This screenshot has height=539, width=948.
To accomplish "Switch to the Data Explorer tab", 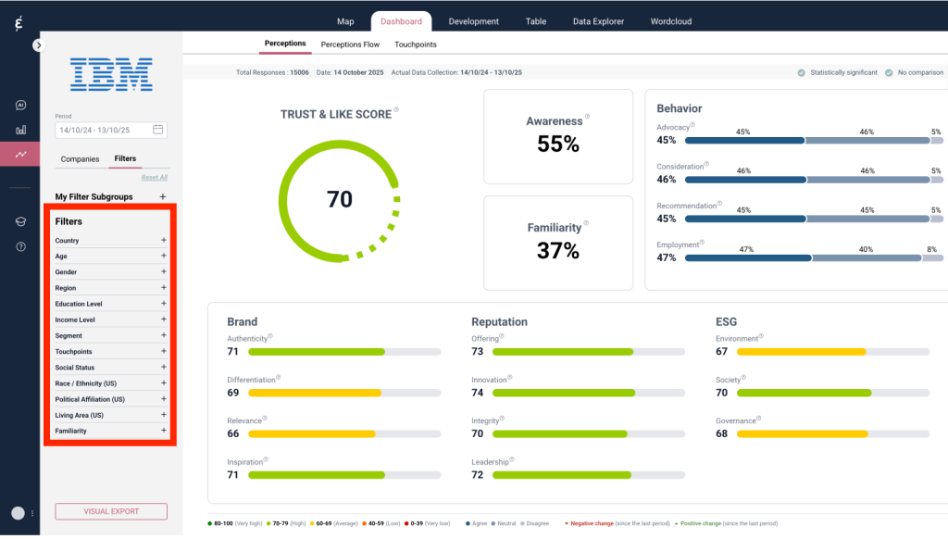I will tap(598, 21).
